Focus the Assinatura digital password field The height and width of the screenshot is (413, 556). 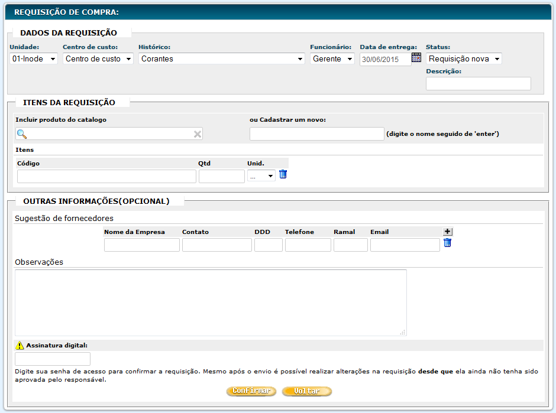pos(53,359)
